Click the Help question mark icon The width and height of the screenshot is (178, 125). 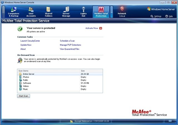coord(167,16)
